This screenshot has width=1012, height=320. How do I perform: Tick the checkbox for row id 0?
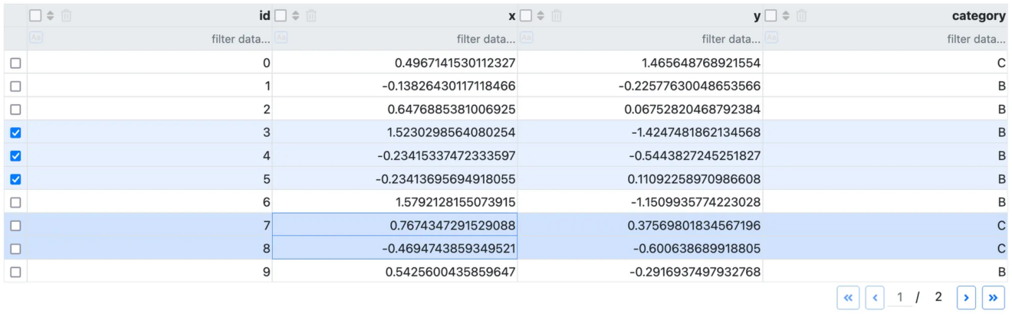coord(15,64)
